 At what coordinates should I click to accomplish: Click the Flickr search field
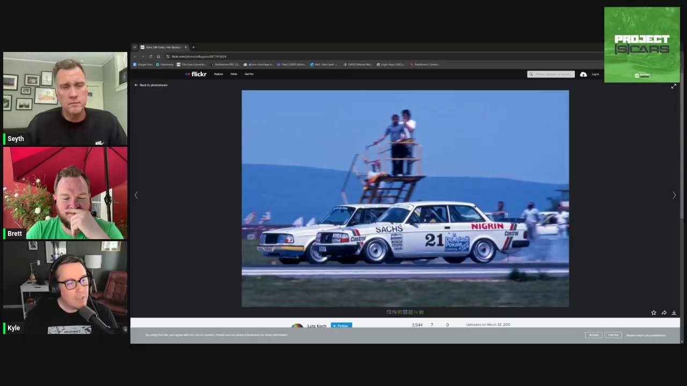[551, 74]
